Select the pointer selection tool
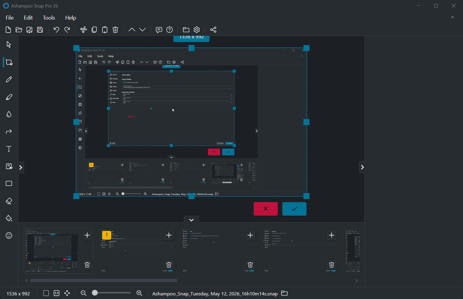Viewport: 463px width, 299px height. [x=9, y=45]
